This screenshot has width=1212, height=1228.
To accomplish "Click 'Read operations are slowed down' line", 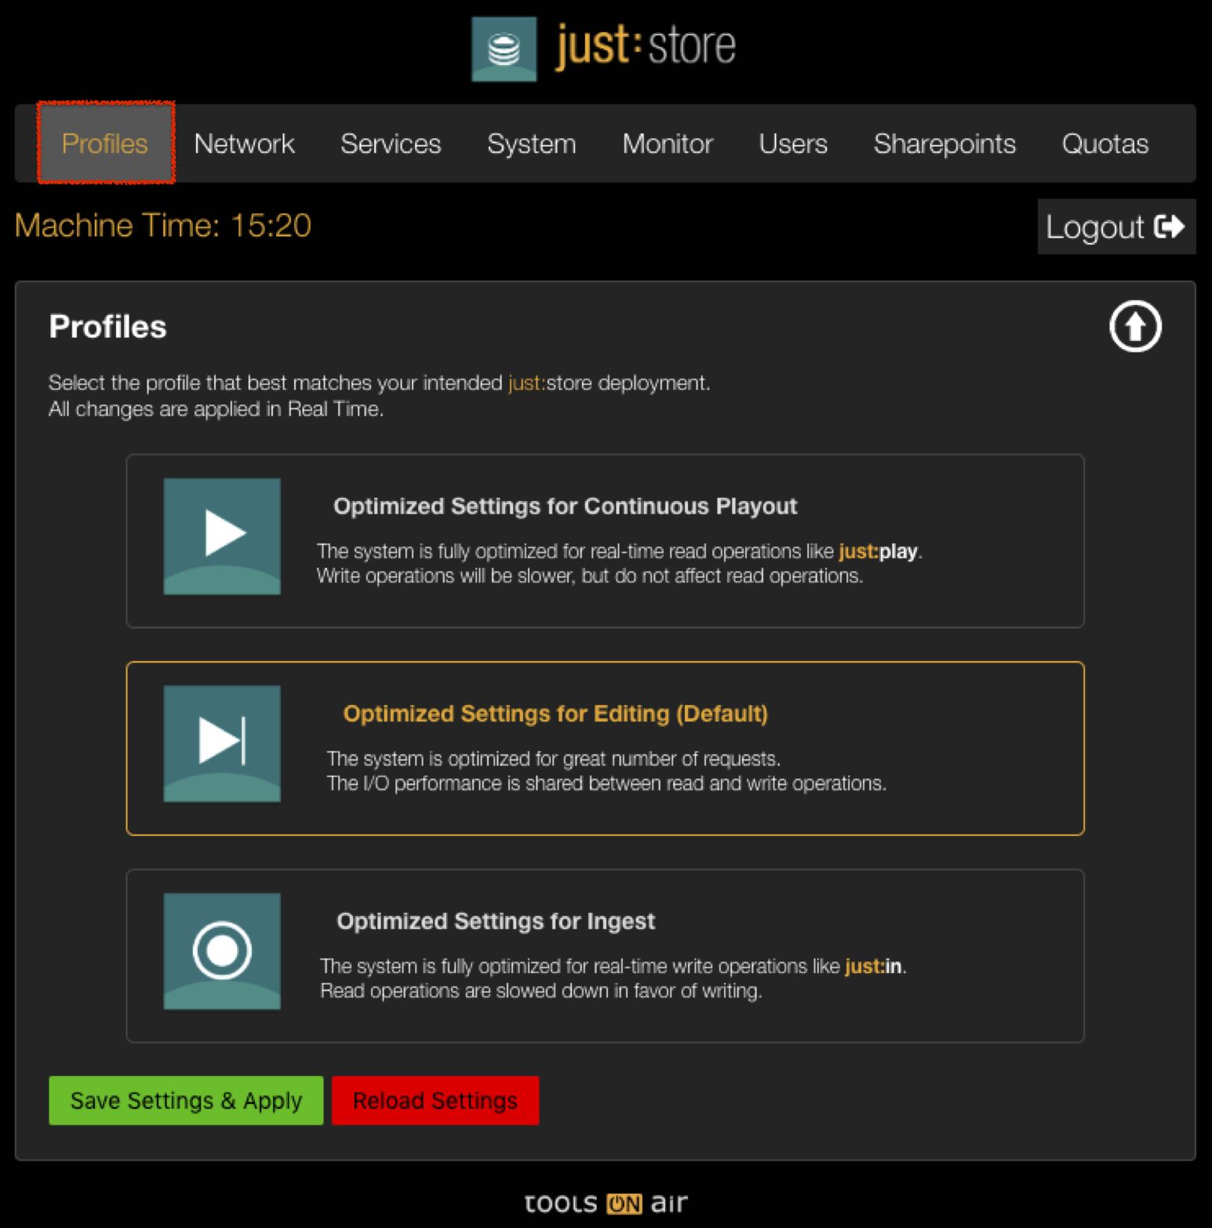I will tap(541, 991).
